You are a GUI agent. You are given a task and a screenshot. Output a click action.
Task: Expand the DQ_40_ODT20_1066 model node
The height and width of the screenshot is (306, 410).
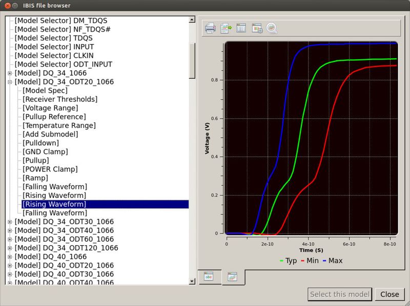pyautogui.click(x=10, y=266)
